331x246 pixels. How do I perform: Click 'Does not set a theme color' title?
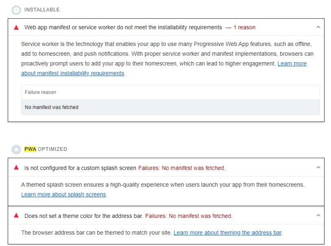point(83,216)
